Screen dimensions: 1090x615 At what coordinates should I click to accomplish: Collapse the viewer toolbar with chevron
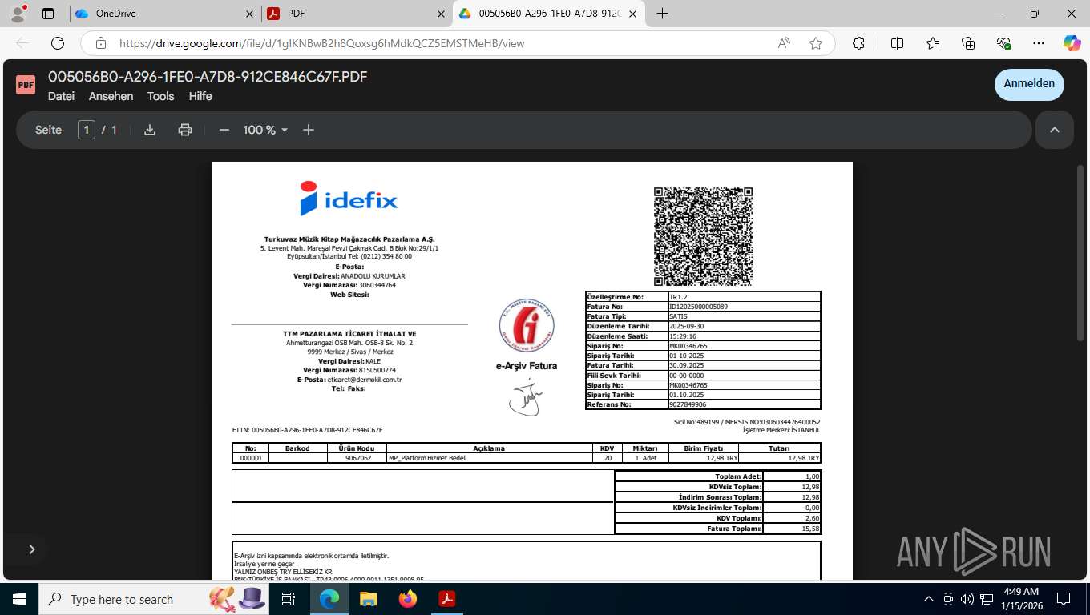pos(1055,130)
